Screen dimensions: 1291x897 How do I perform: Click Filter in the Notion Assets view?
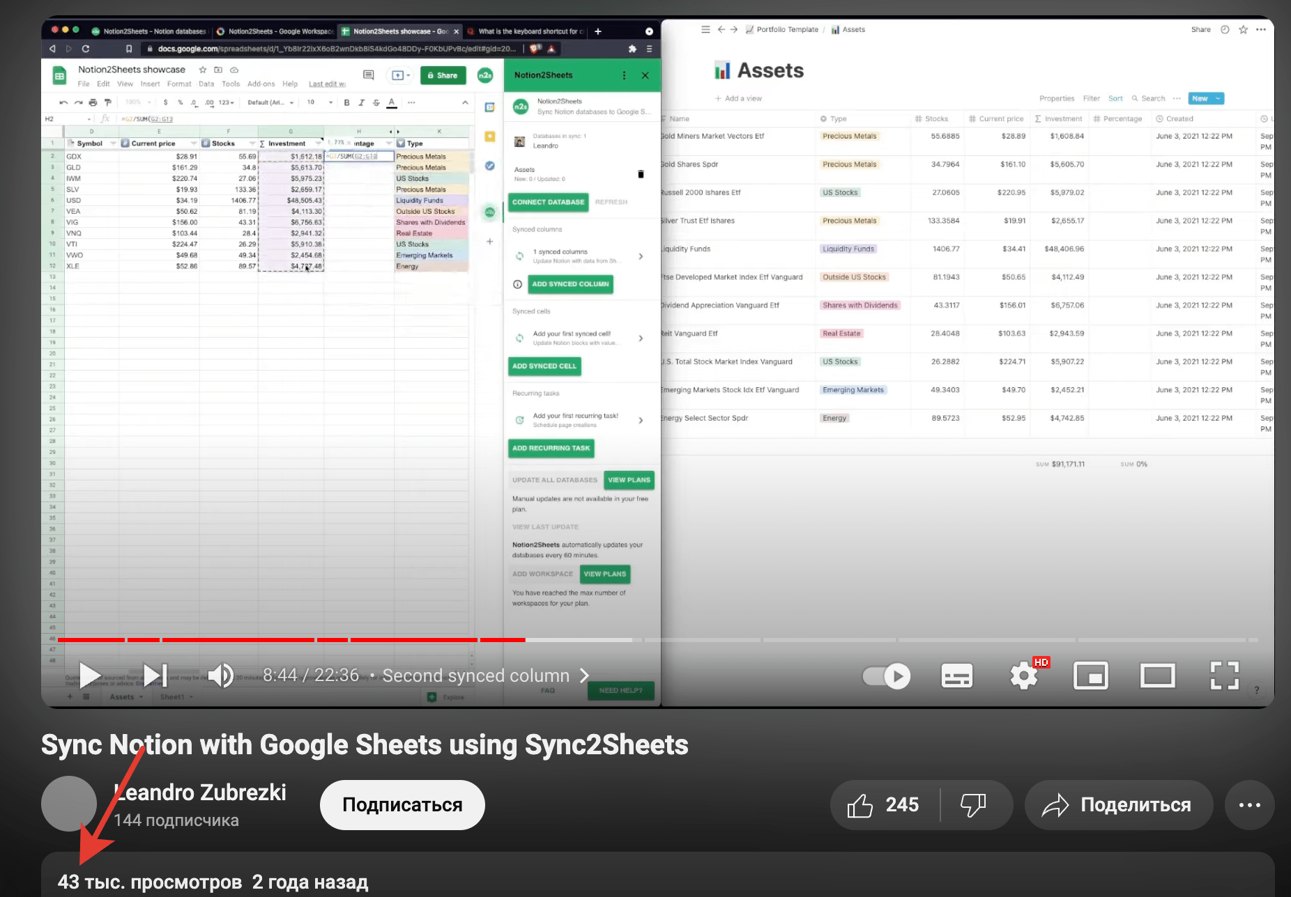1092,99
